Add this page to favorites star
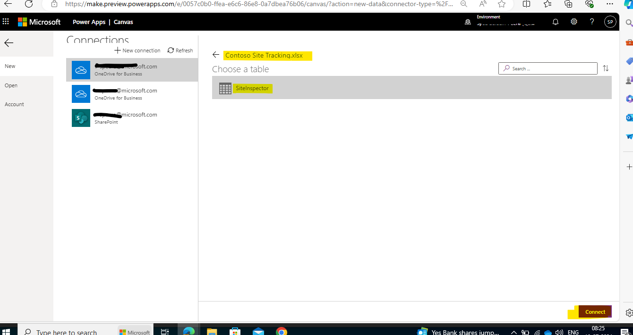Image resolution: width=633 pixels, height=335 pixels. point(502,4)
